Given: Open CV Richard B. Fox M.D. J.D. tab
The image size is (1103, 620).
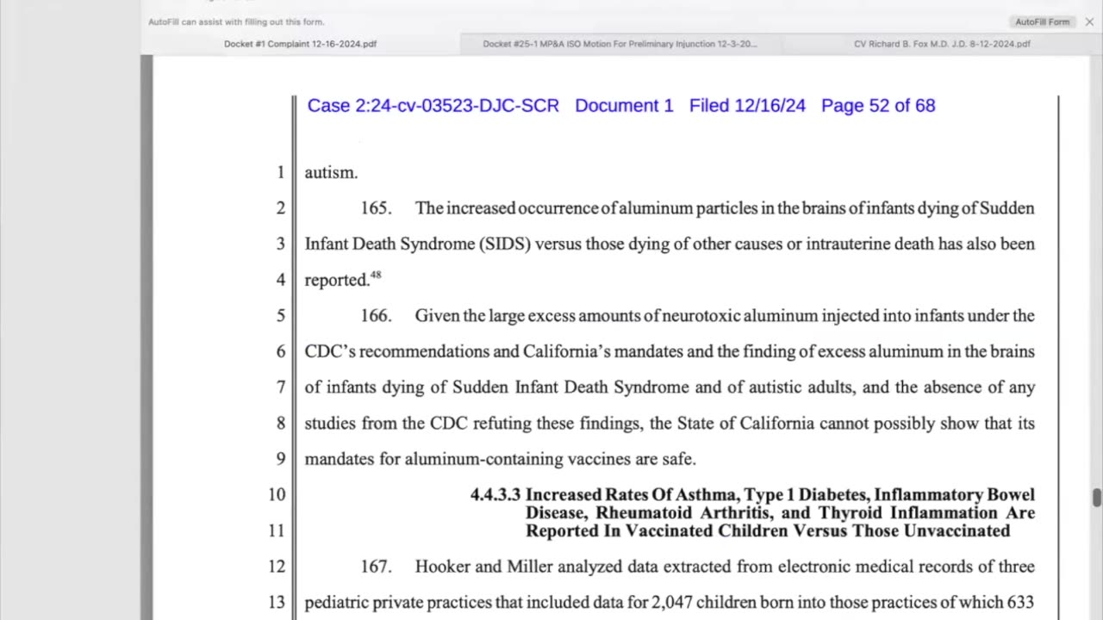Looking at the screenshot, I should [x=942, y=44].
